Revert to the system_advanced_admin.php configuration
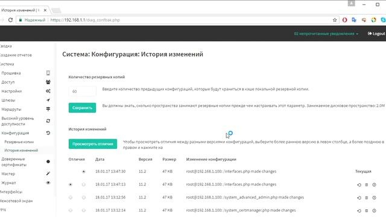This screenshot has height=217, width=386. click(x=359, y=198)
